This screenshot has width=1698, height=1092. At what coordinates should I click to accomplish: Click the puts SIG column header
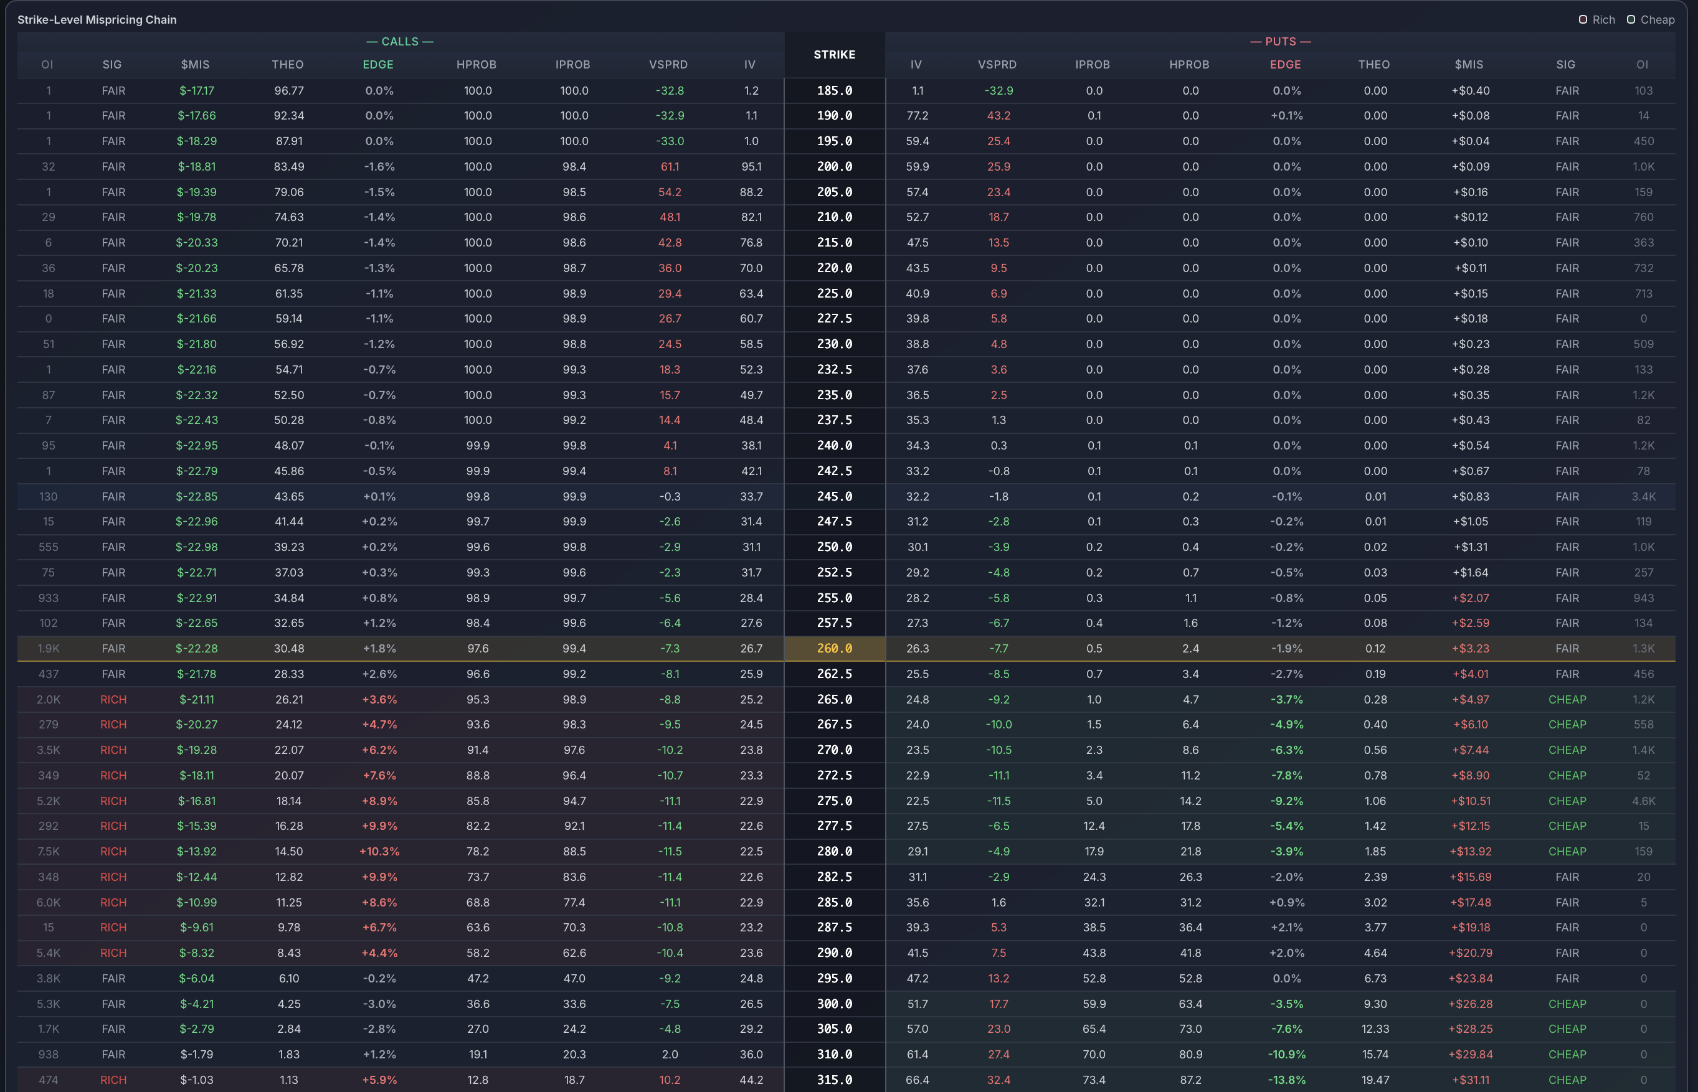point(1565,65)
